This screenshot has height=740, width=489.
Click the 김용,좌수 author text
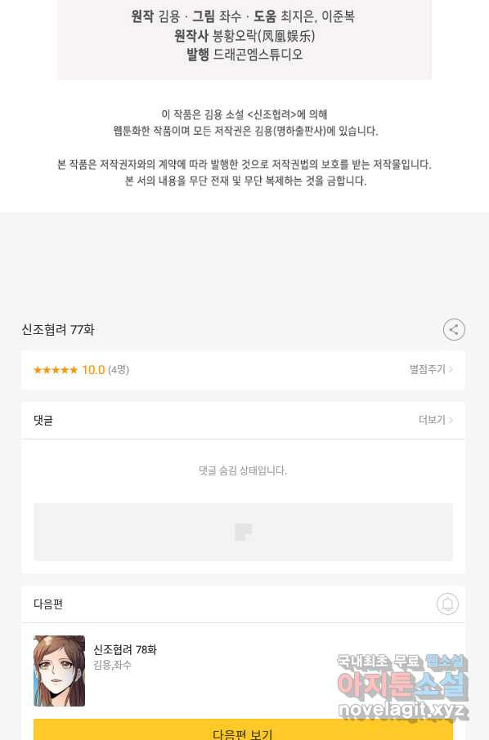coord(113,665)
